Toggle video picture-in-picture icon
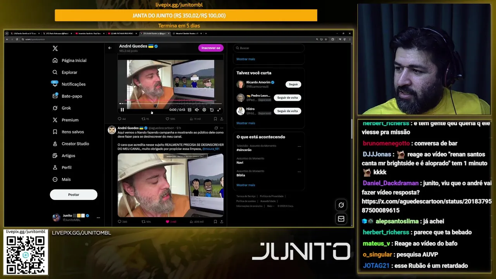This screenshot has height=279, width=496. (x=212, y=110)
